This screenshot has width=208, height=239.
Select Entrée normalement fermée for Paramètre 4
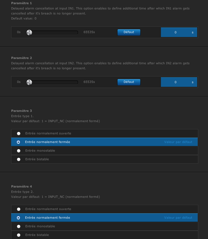[x=105, y=218]
